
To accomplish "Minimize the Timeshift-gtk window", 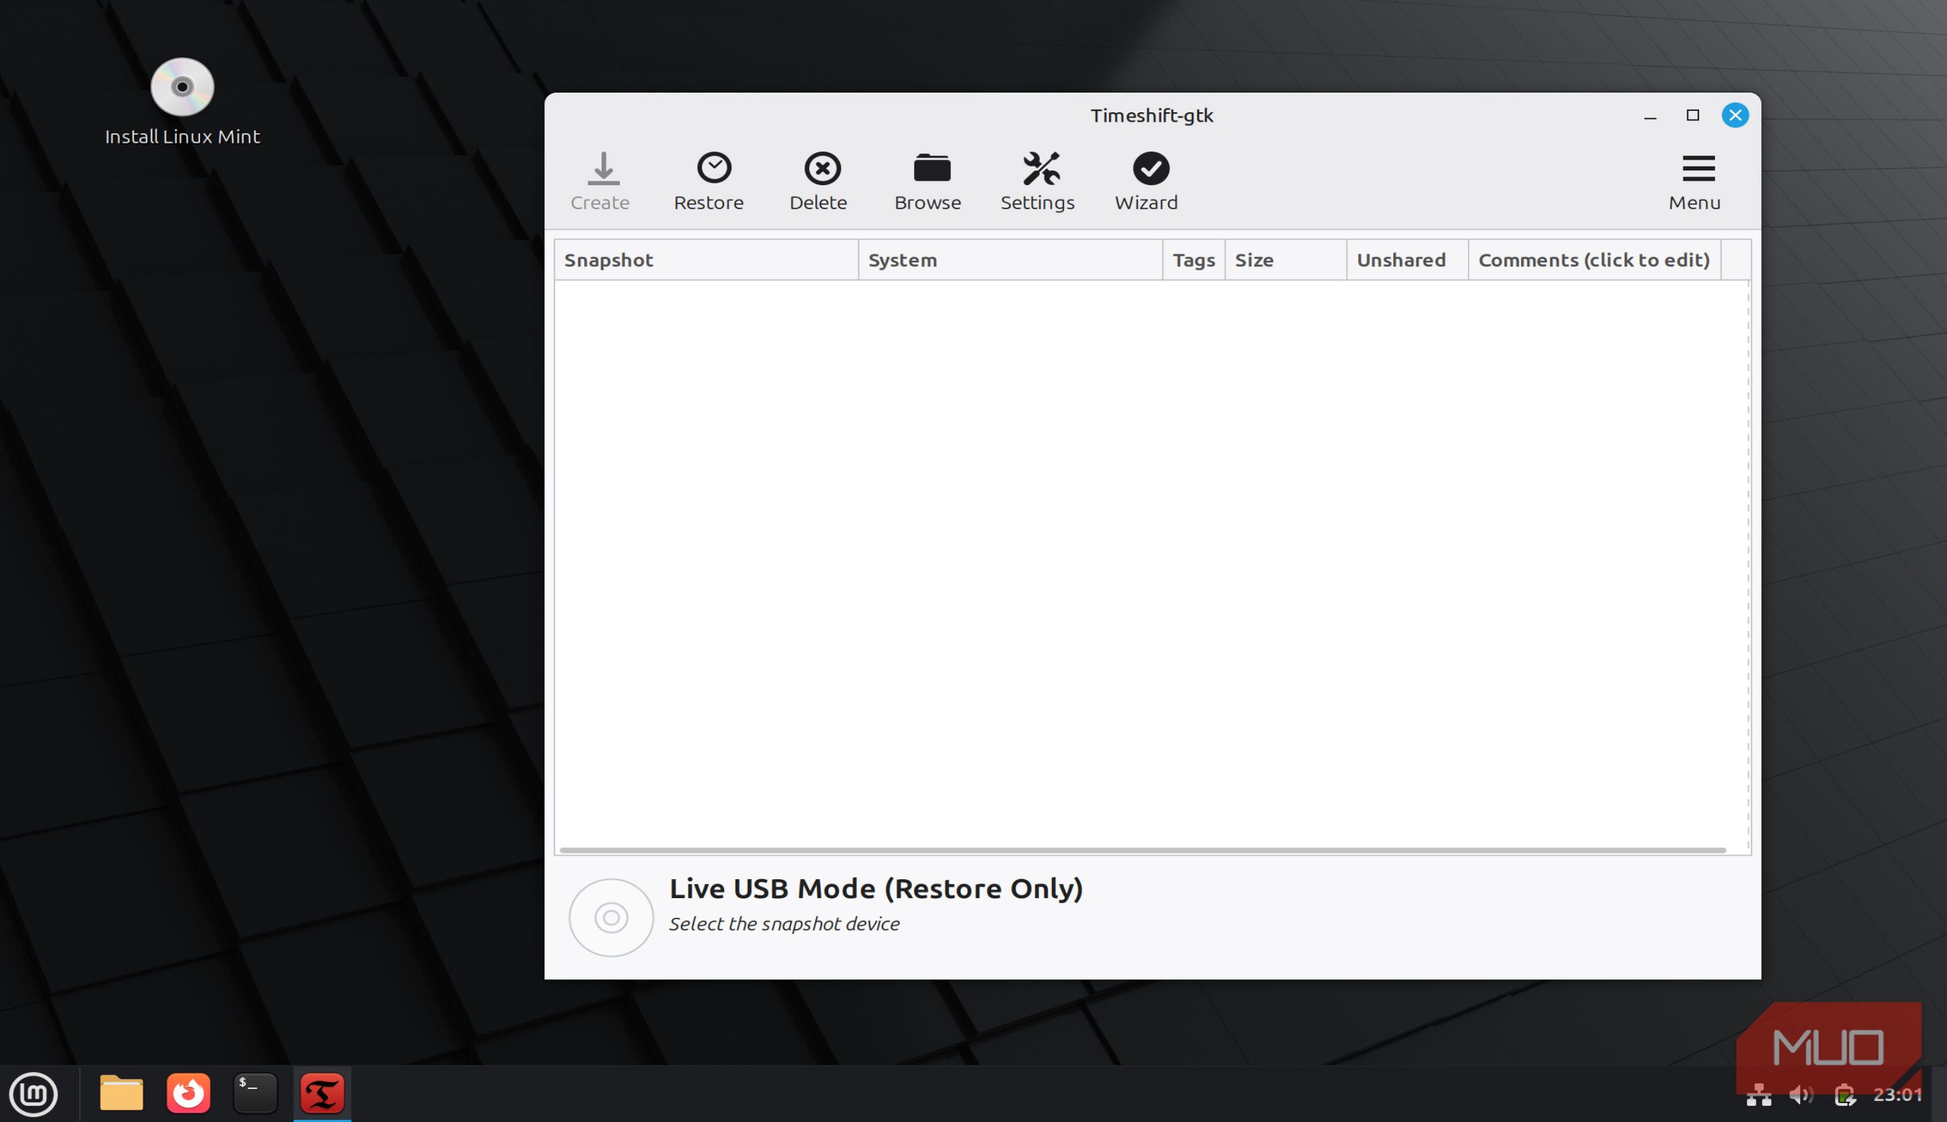I will coord(1650,116).
